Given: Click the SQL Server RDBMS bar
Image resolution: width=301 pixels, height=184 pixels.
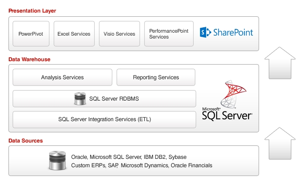Looking at the screenshot, I should pos(104,98).
